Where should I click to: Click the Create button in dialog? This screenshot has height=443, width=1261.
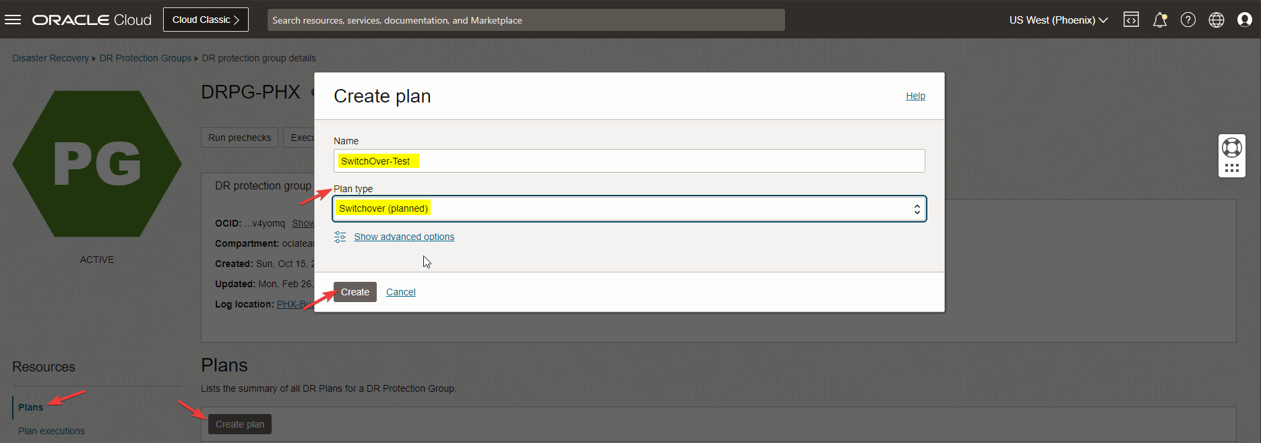pos(355,292)
